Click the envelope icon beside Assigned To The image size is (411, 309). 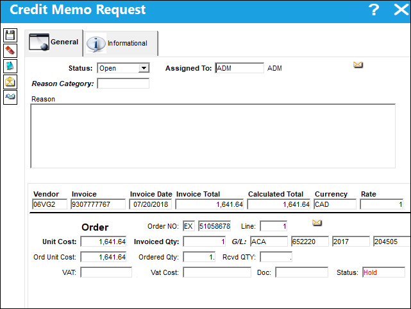[358, 65]
